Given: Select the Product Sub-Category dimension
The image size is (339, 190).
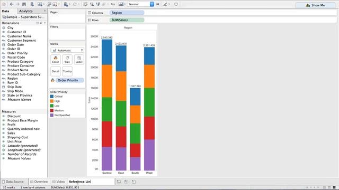Looking at the screenshot, I should click(x=24, y=74).
